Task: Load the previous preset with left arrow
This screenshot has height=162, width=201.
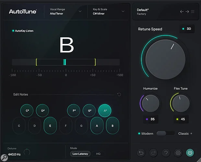Action: pos(182,12)
